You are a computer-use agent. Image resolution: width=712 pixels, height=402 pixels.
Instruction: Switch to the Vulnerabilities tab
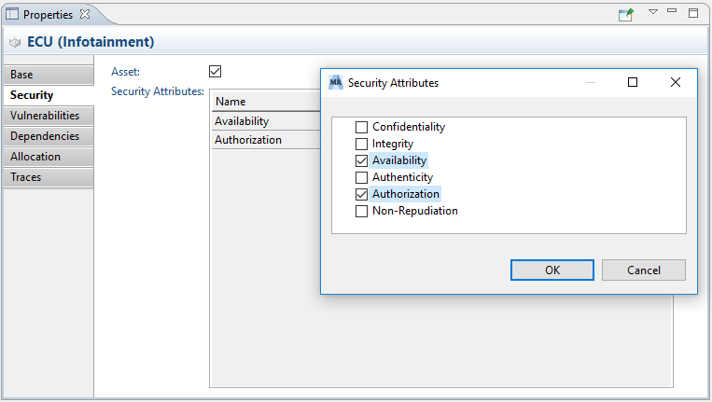[45, 116]
